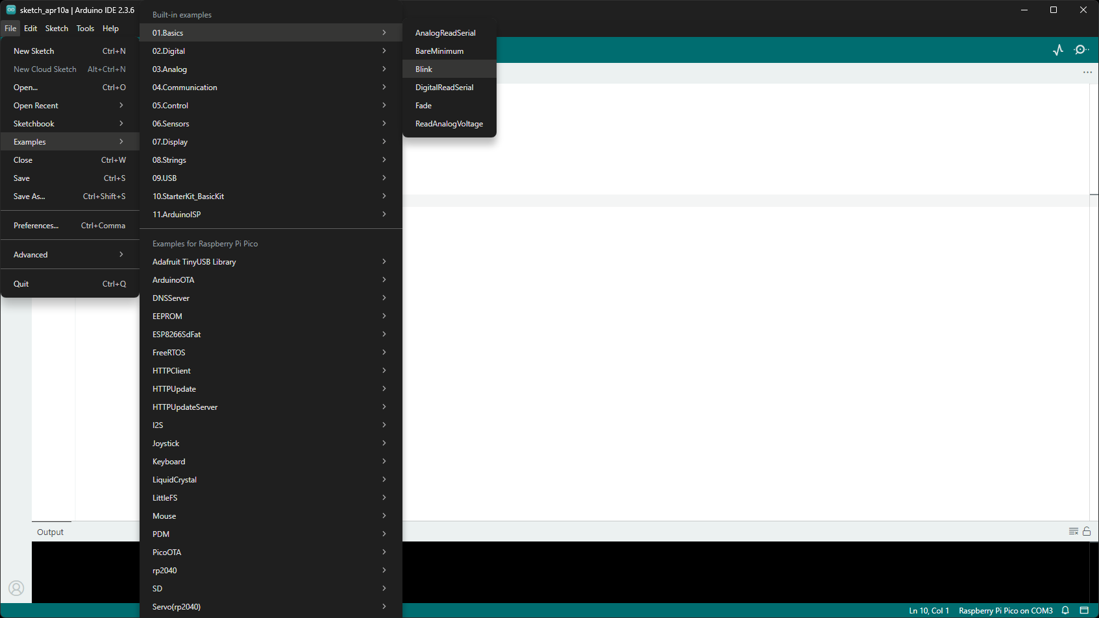Choose the Fade example

(423, 106)
